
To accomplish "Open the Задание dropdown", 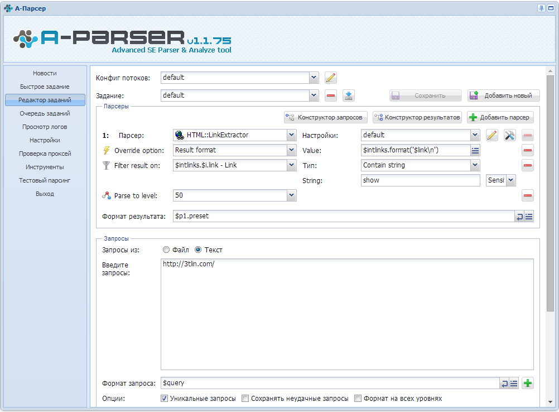I will click(314, 95).
